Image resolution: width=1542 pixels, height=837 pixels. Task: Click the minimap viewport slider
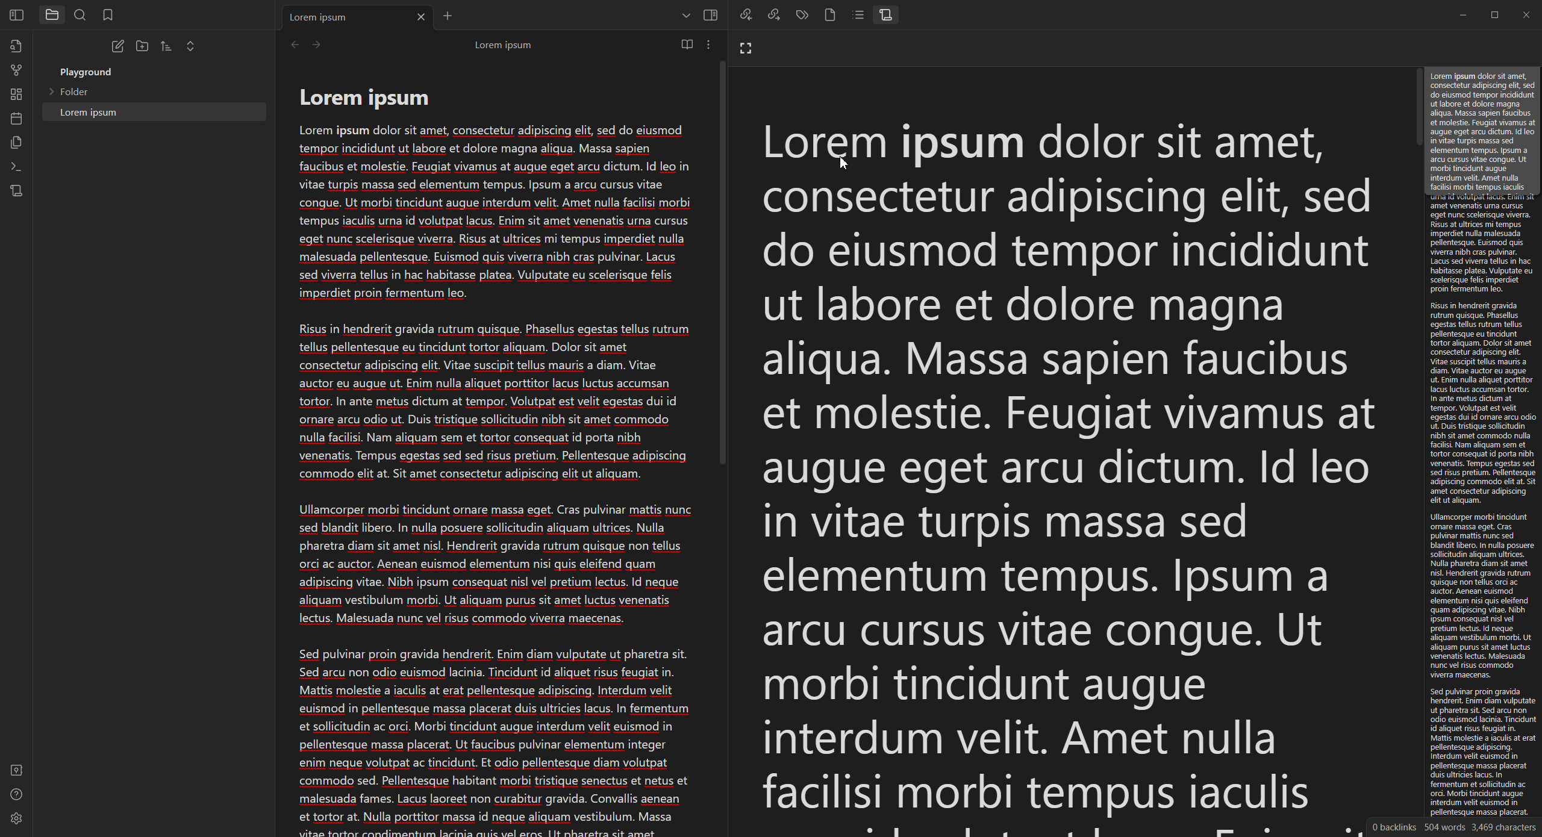click(1482, 131)
